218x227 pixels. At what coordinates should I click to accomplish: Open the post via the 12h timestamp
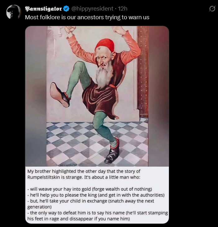pyautogui.click(x=123, y=9)
